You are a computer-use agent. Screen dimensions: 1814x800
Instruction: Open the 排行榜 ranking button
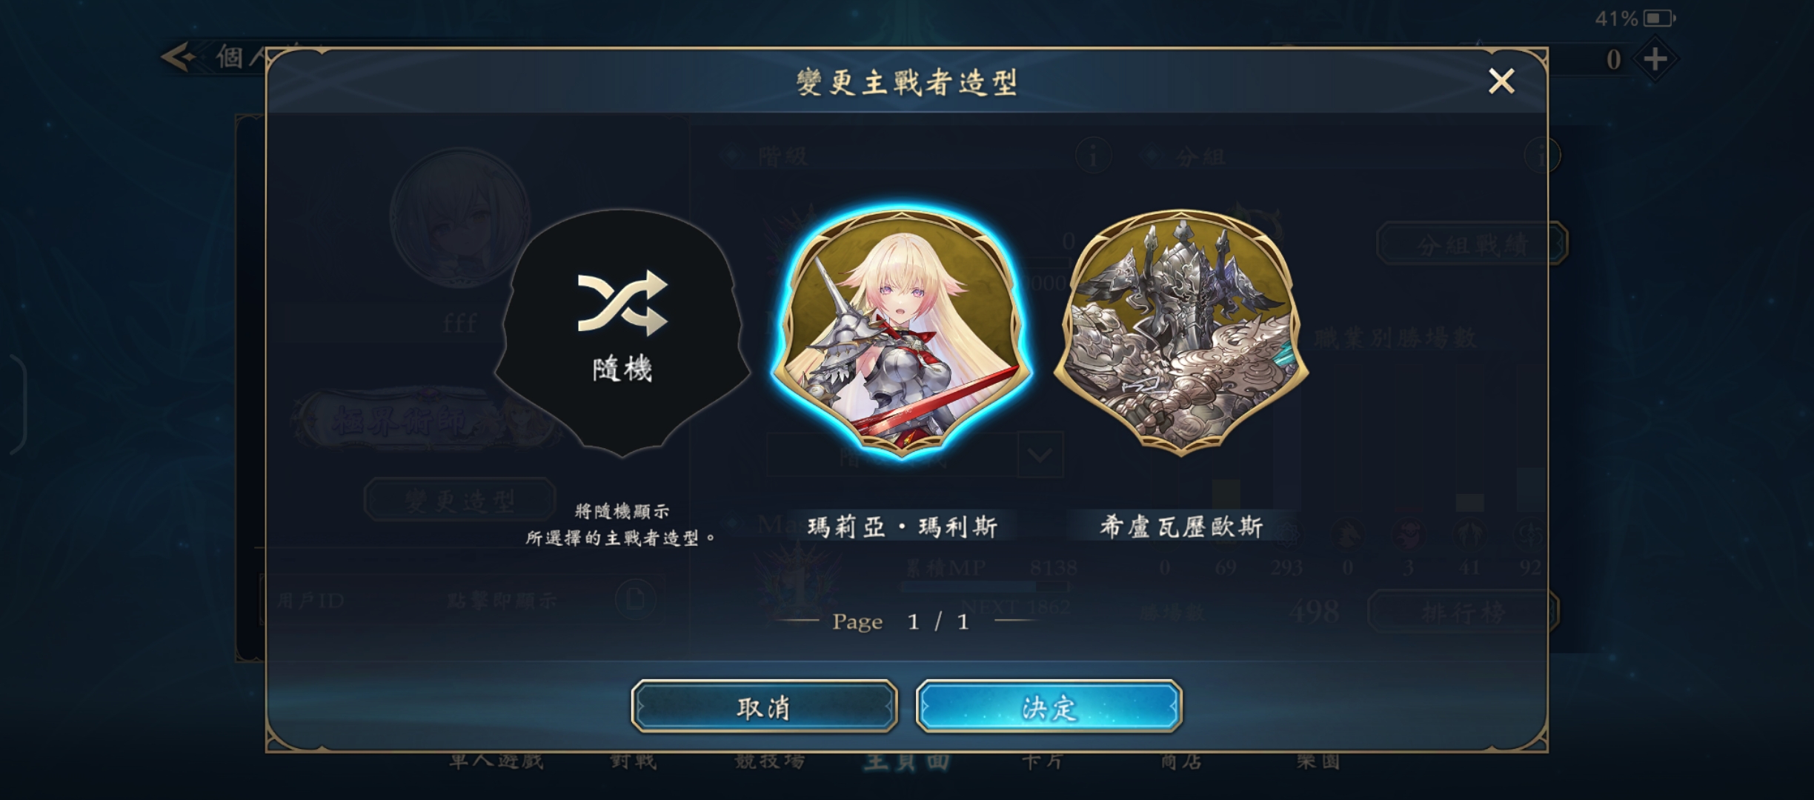(x=1463, y=612)
